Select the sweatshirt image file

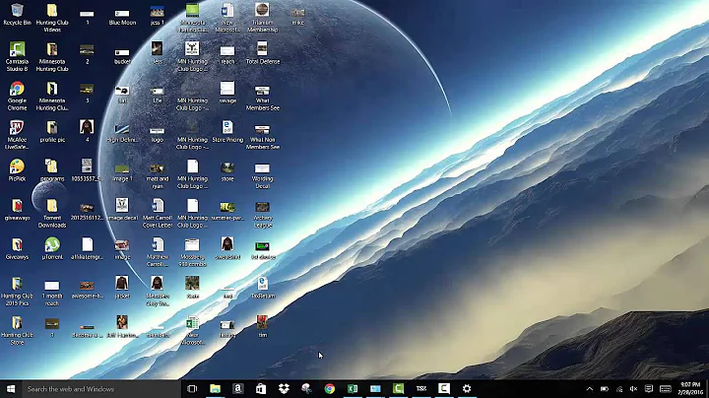click(x=227, y=248)
